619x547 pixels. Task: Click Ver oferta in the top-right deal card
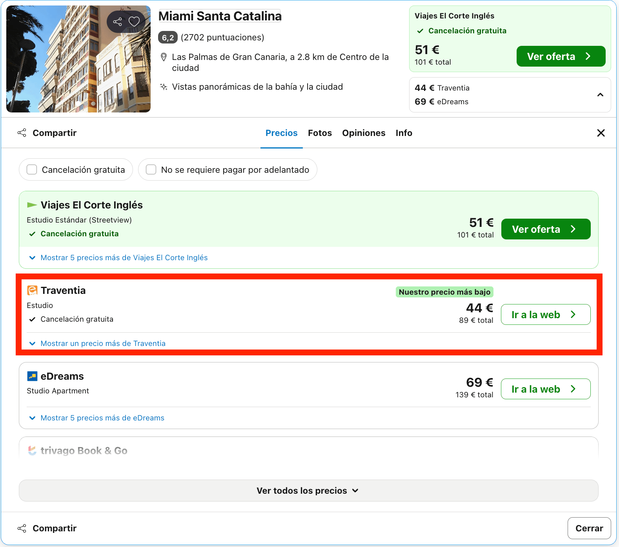[561, 56]
